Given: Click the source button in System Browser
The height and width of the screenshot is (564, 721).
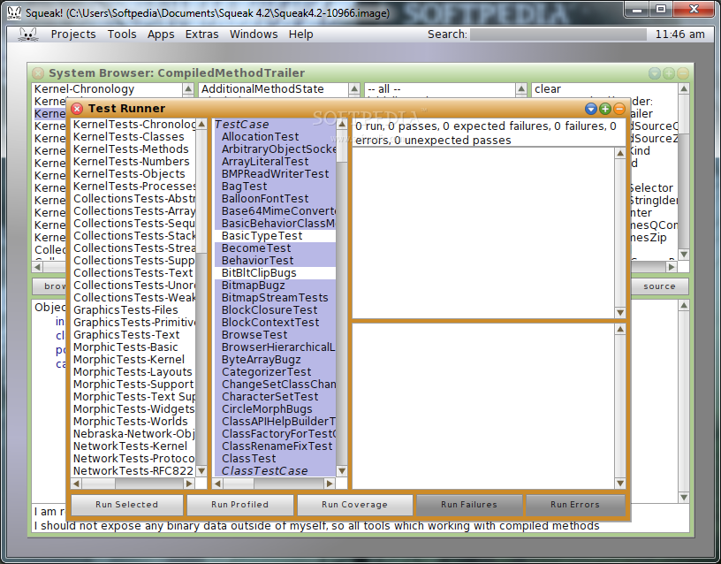Looking at the screenshot, I should coord(659,286).
